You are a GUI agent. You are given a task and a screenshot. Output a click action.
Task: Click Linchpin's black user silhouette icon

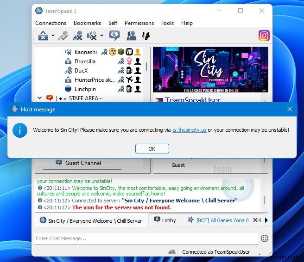click(138, 89)
